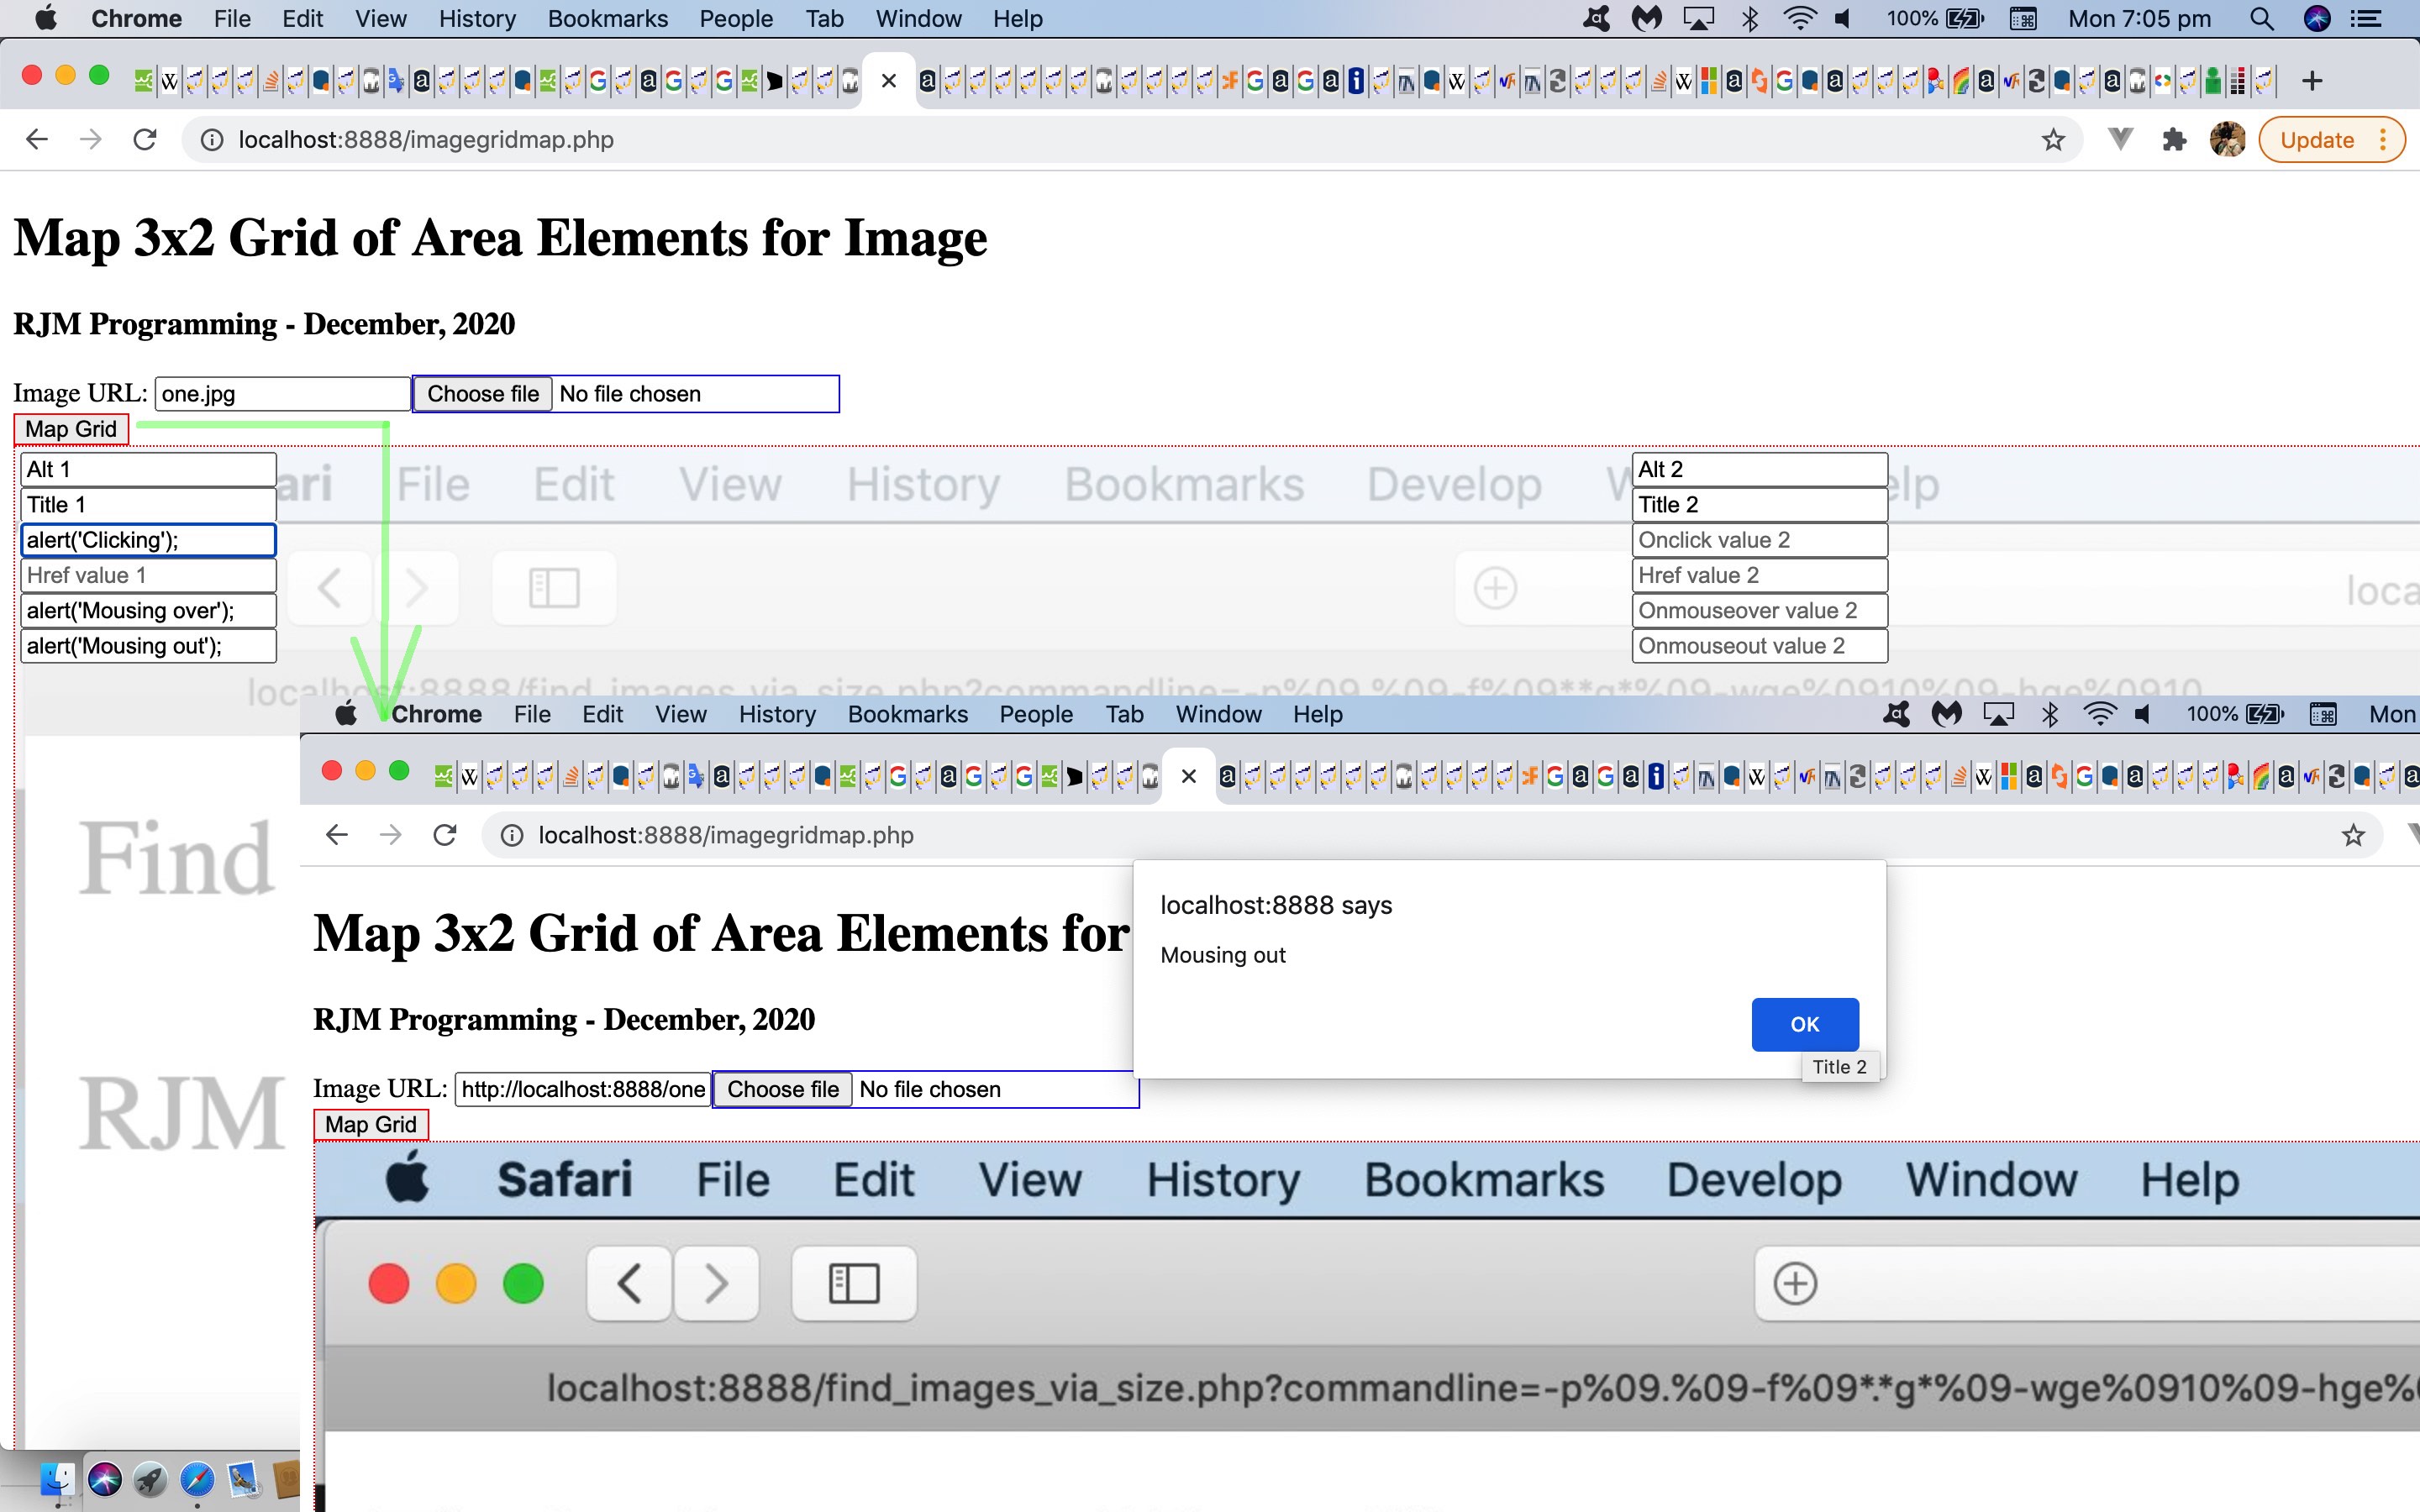Open a new tab with plus icon
The height and width of the screenshot is (1512, 2420).
pyautogui.click(x=2311, y=81)
